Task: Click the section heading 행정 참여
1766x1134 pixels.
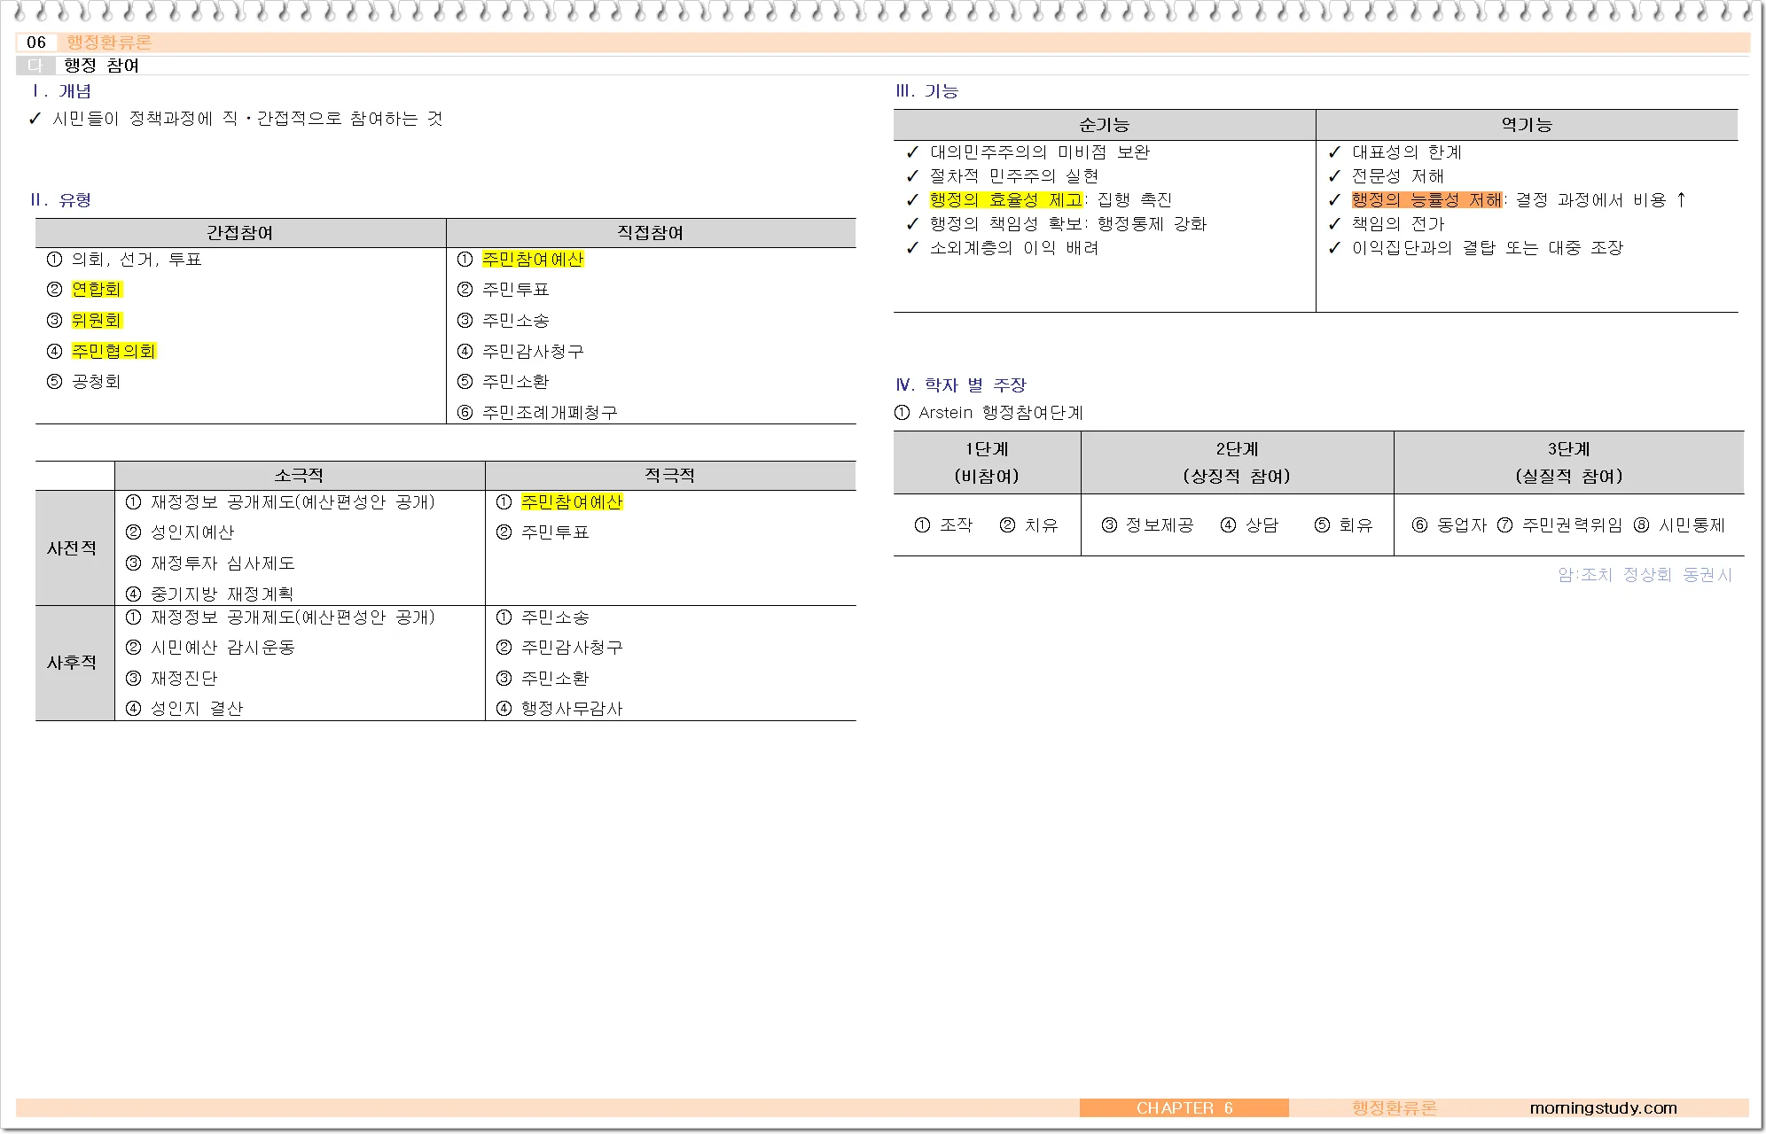Action: point(101,66)
